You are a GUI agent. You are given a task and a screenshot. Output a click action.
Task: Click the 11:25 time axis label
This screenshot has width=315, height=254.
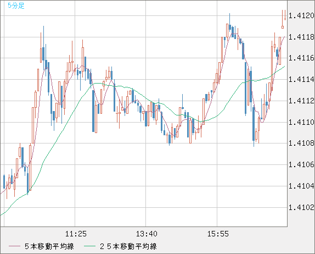tap(76, 234)
